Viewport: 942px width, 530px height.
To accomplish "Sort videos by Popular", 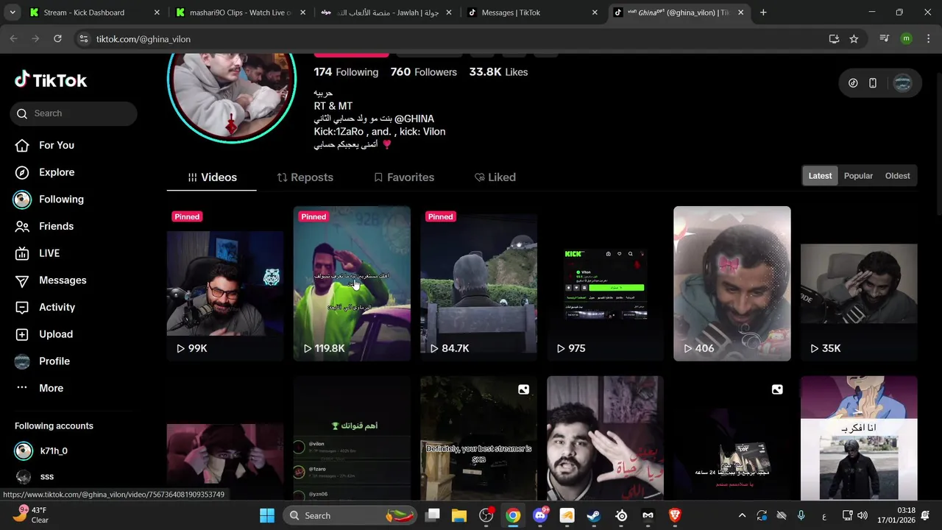I will (x=858, y=176).
